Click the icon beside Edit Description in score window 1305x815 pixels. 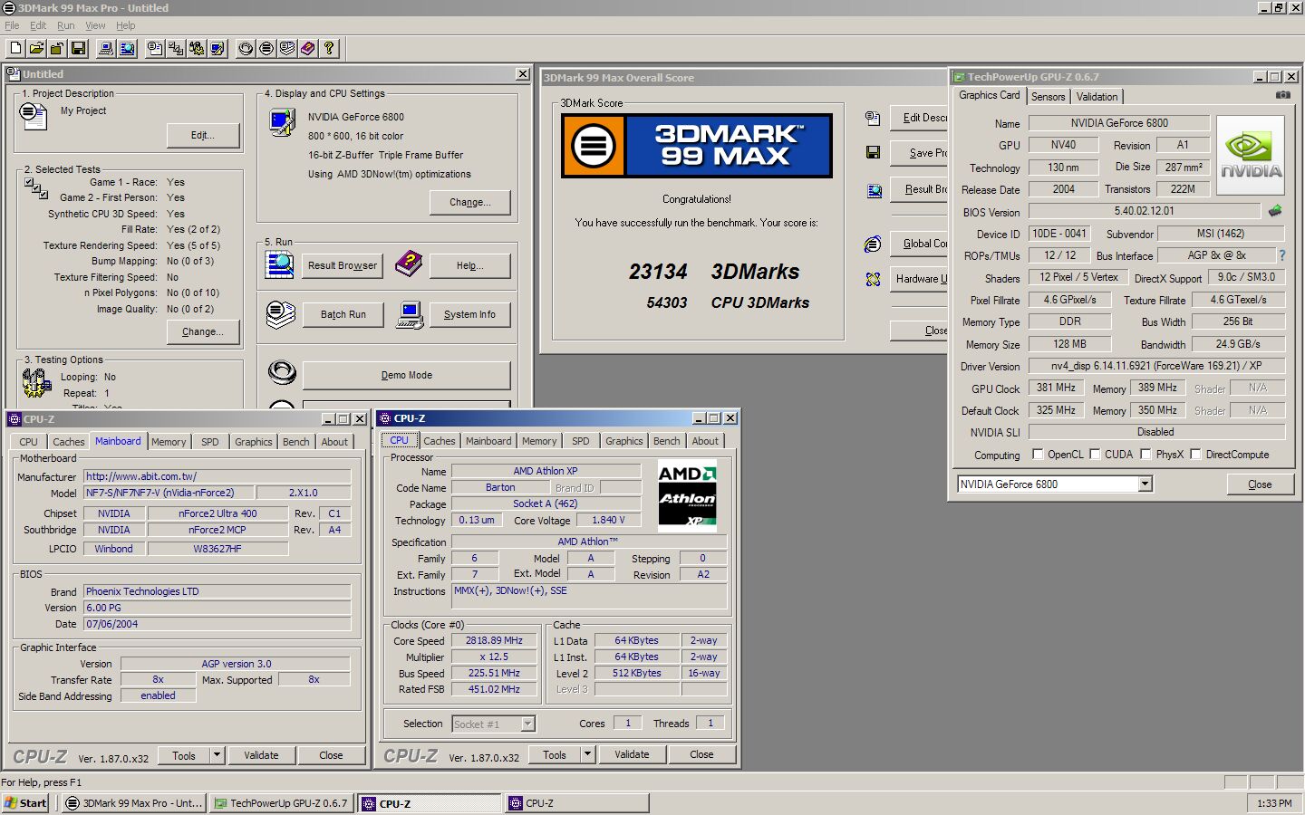point(872,118)
